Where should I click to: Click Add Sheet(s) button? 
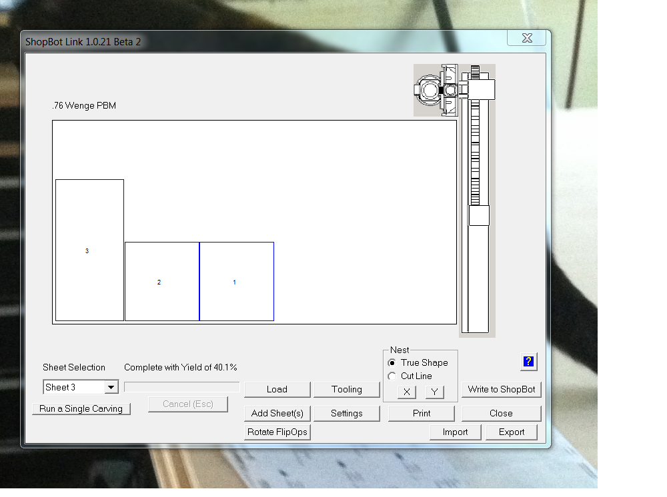(277, 414)
